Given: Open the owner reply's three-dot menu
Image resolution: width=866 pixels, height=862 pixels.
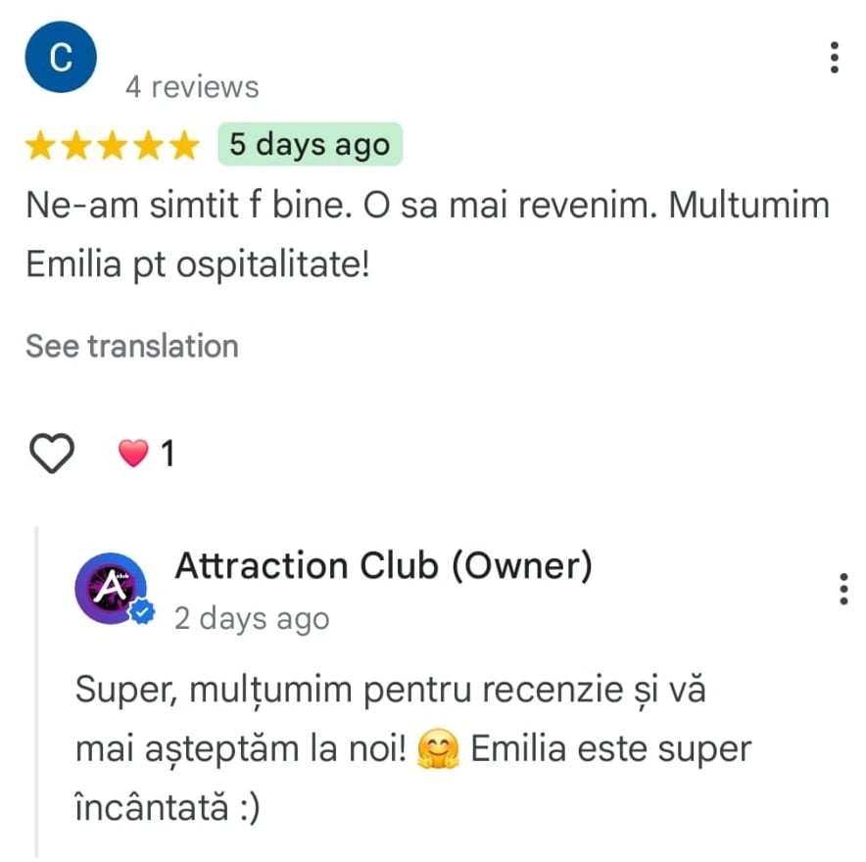Looking at the screenshot, I should pyautogui.click(x=843, y=589).
